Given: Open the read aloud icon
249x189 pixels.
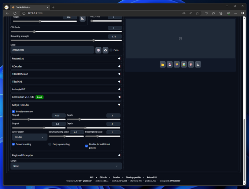Looking at the screenshot, I should 190,13.
